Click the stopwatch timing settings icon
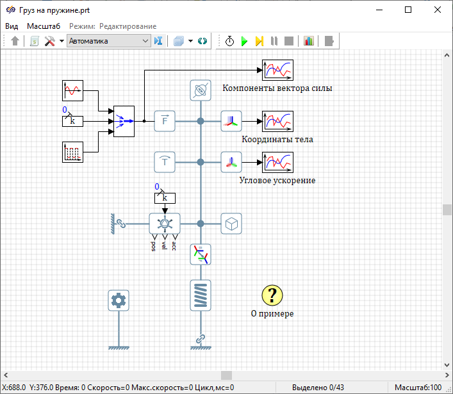 click(x=229, y=41)
